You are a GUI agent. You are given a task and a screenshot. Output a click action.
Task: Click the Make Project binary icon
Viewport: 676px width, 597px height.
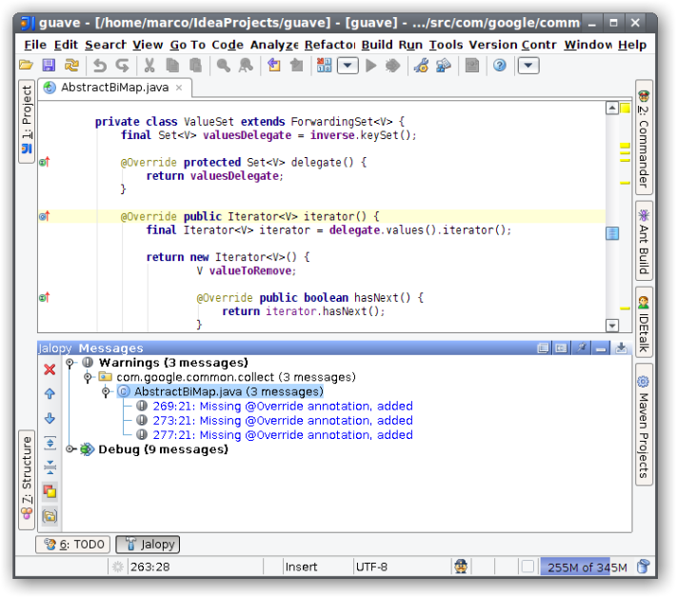[325, 66]
